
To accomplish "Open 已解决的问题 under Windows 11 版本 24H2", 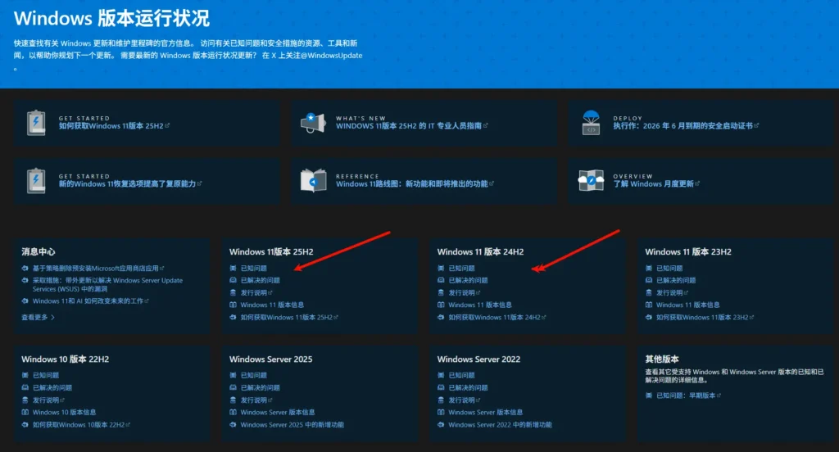I will (468, 280).
